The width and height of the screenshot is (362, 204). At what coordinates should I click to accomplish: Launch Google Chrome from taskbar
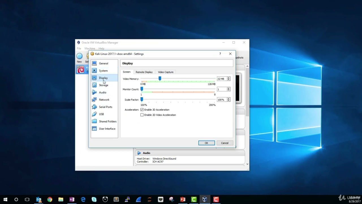click(x=50, y=199)
